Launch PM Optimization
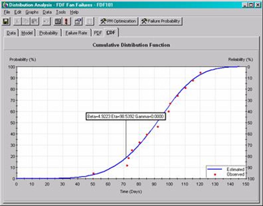 pyautogui.click(x=118, y=21)
